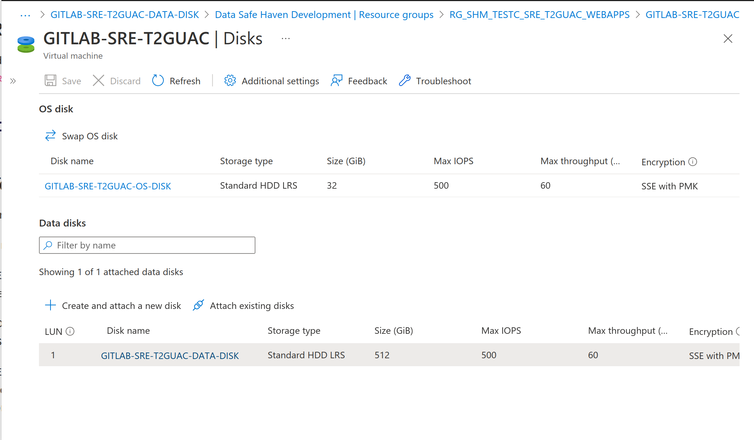The image size is (754, 440).
Task: Click the Troubleshoot label
Action: (444, 81)
